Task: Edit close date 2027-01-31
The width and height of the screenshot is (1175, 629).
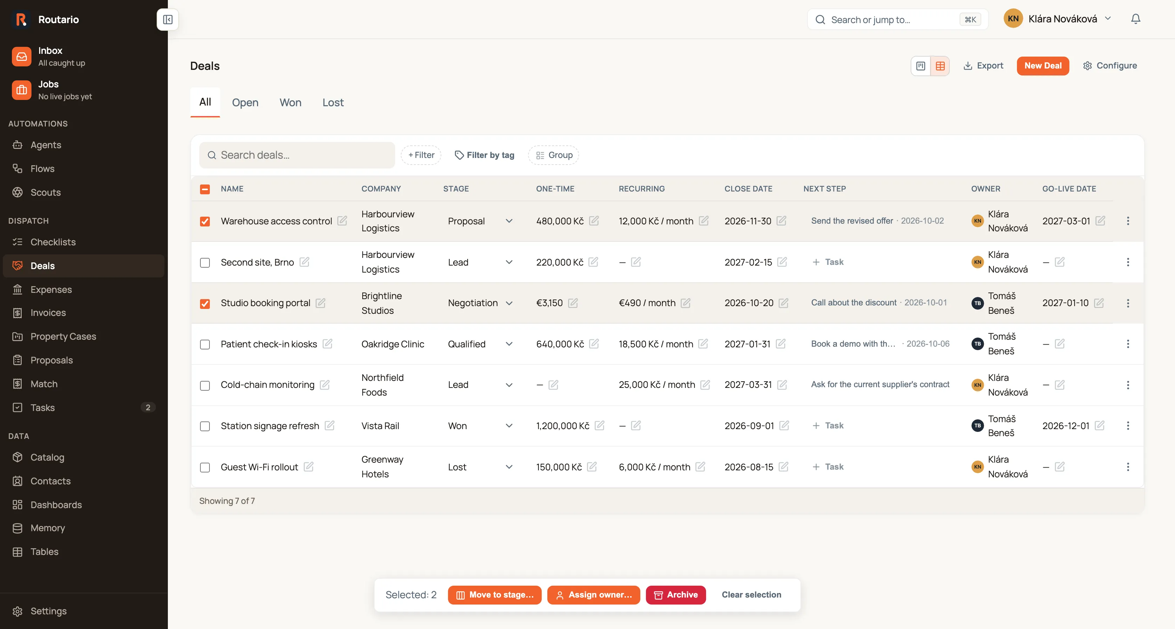Action: pos(781,344)
